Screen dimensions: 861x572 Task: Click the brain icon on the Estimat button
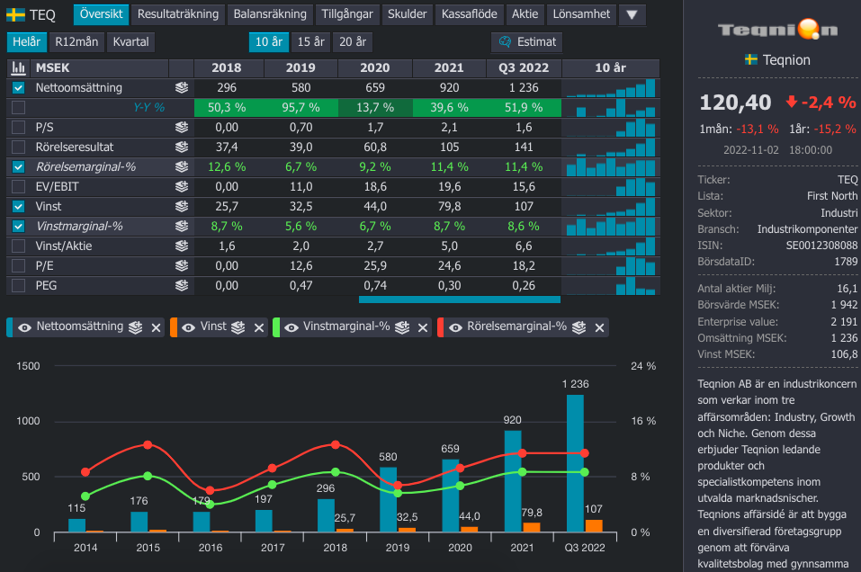[x=505, y=41]
